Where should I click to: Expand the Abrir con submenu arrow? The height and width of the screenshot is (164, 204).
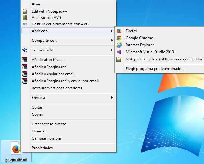[112, 31]
